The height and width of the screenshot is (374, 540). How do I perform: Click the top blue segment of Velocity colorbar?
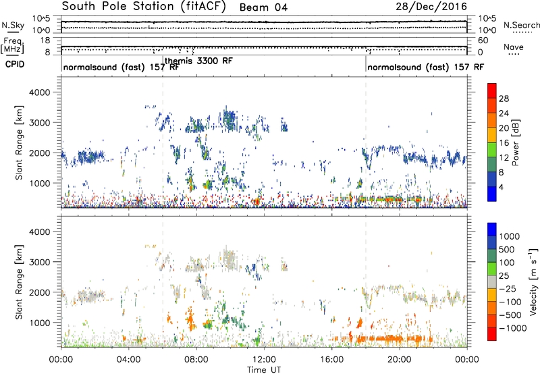click(x=492, y=230)
